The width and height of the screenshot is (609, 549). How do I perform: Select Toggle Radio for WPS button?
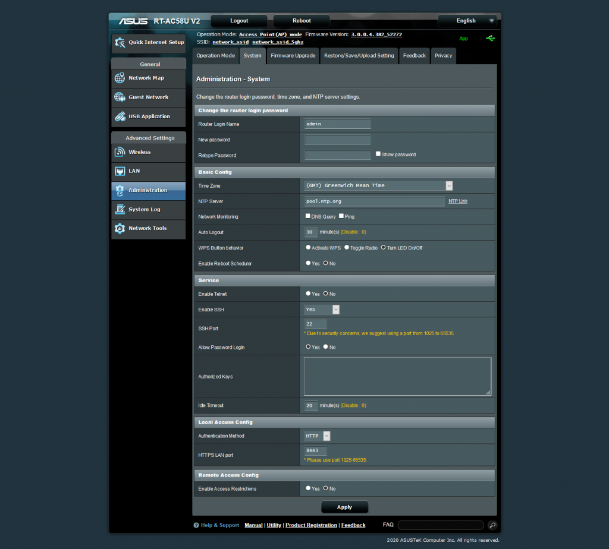(347, 248)
